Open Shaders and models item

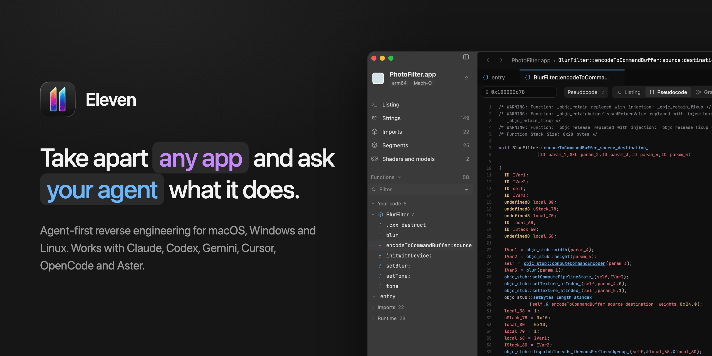pos(420,159)
